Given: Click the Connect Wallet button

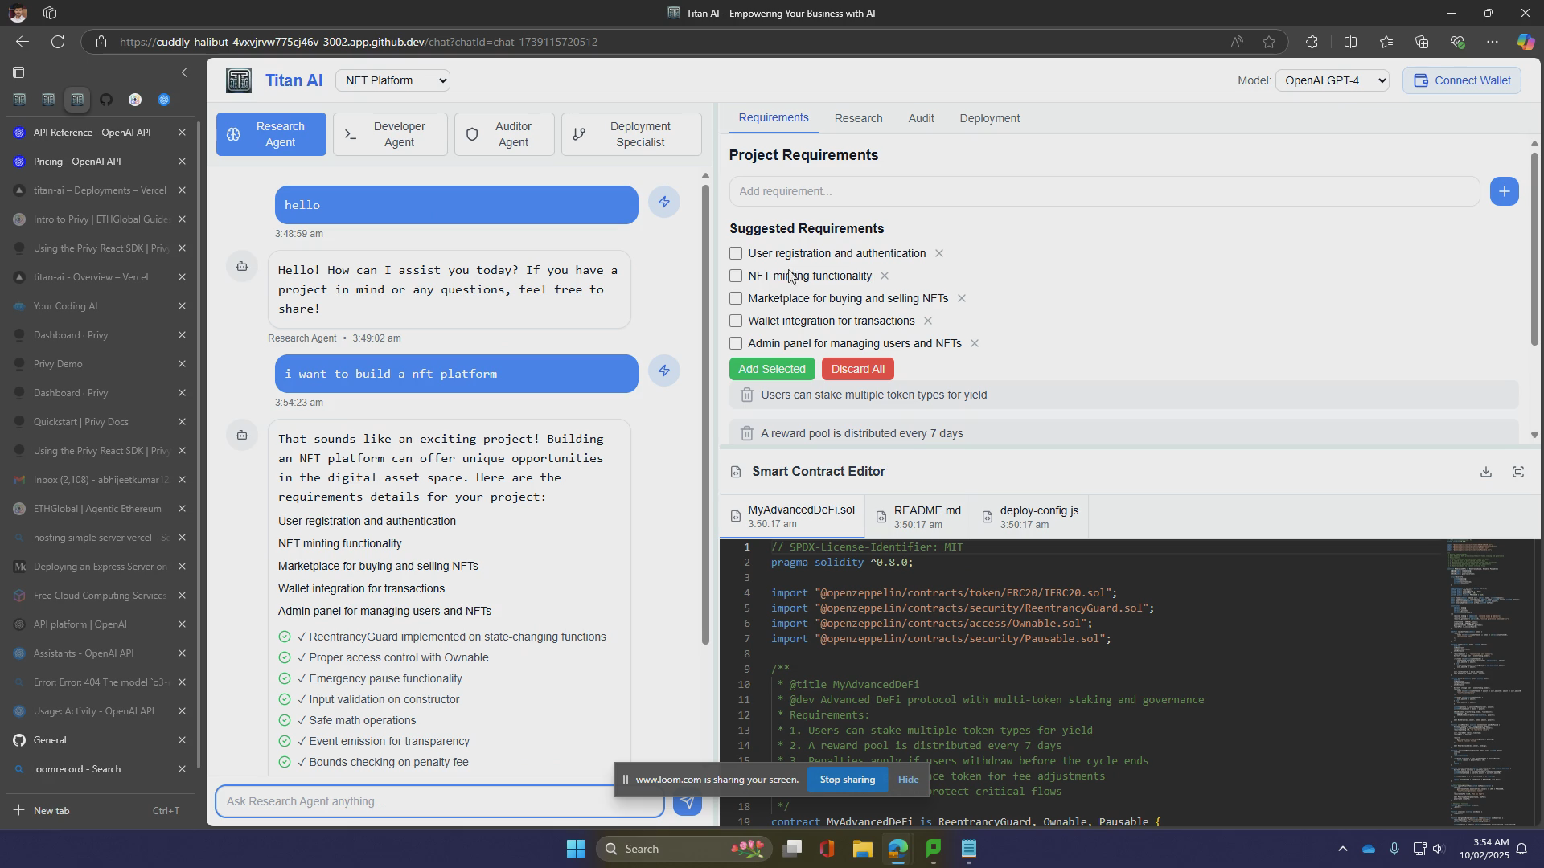Looking at the screenshot, I should tap(1461, 80).
